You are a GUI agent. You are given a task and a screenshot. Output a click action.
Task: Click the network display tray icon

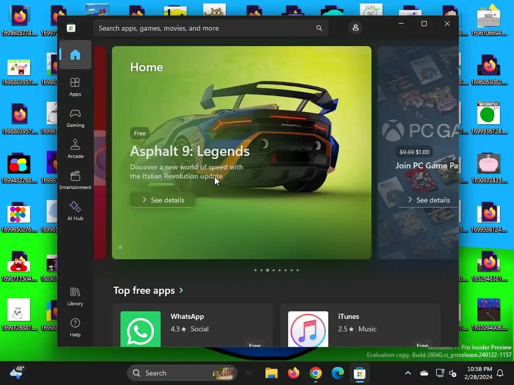(x=440, y=373)
